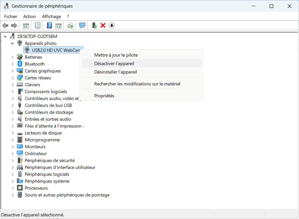Expand the Cartes réseau category
This screenshot has height=219, width=299.
pyautogui.click(x=13, y=78)
